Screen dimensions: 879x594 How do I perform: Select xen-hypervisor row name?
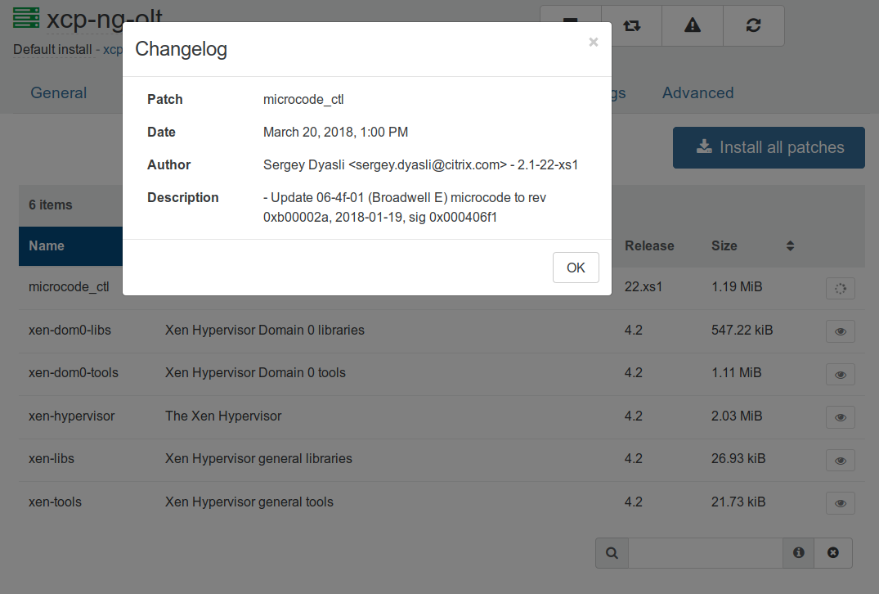point(71,416)
